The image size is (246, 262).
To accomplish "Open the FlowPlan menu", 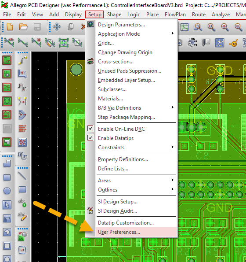I will [x=175, y=15].
